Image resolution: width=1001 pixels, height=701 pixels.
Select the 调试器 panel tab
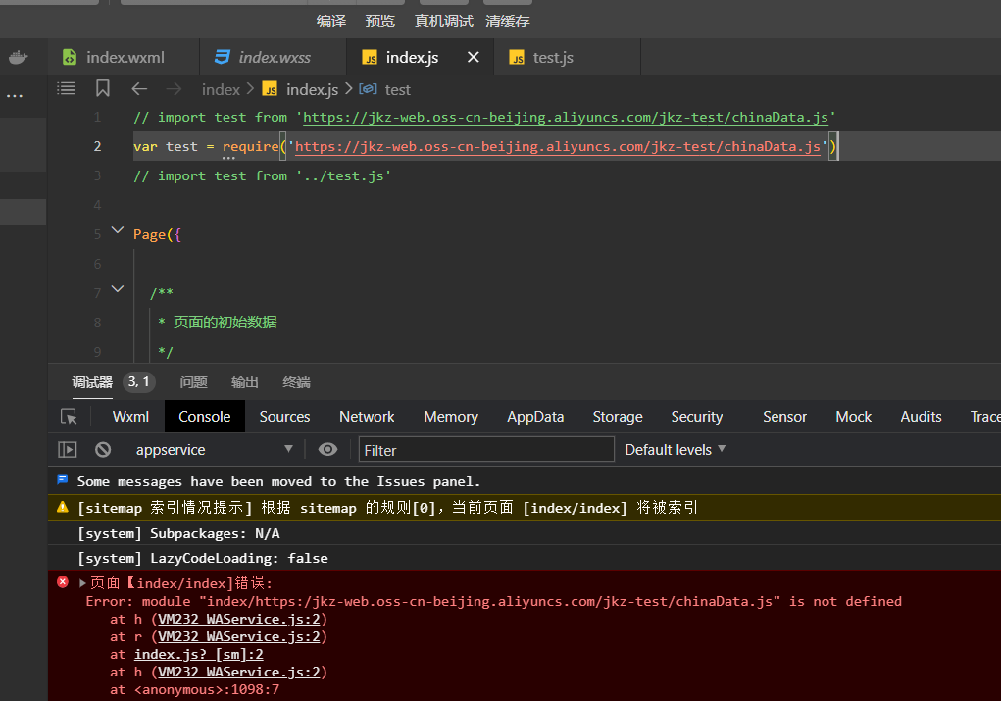pyautogui.click(x=92, y=381)
